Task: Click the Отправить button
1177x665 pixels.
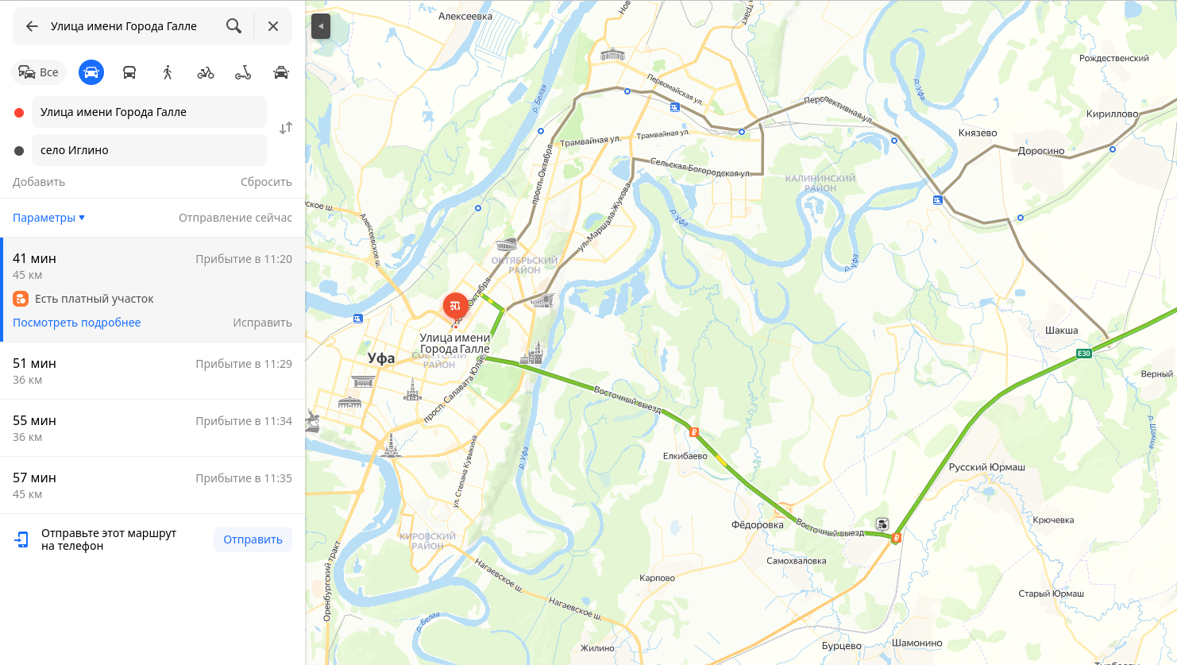Action: click(x=253, y=539)
